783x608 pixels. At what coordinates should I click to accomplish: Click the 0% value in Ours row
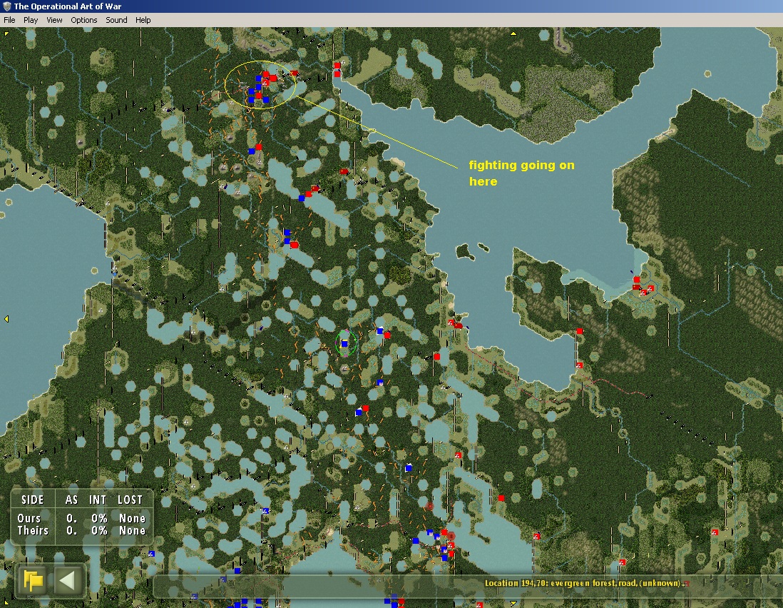coord(99,518)
